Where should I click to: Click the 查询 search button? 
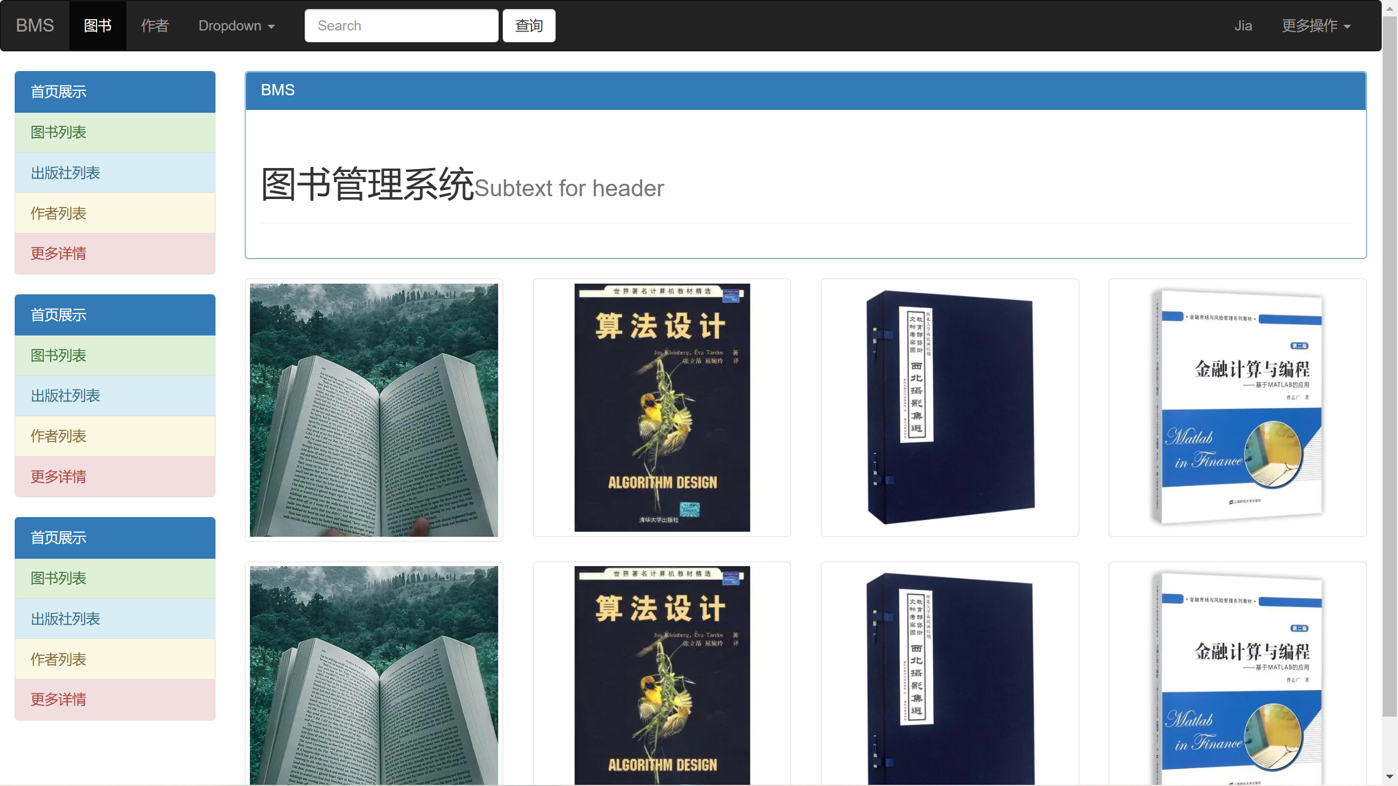(x=528, y=25)
